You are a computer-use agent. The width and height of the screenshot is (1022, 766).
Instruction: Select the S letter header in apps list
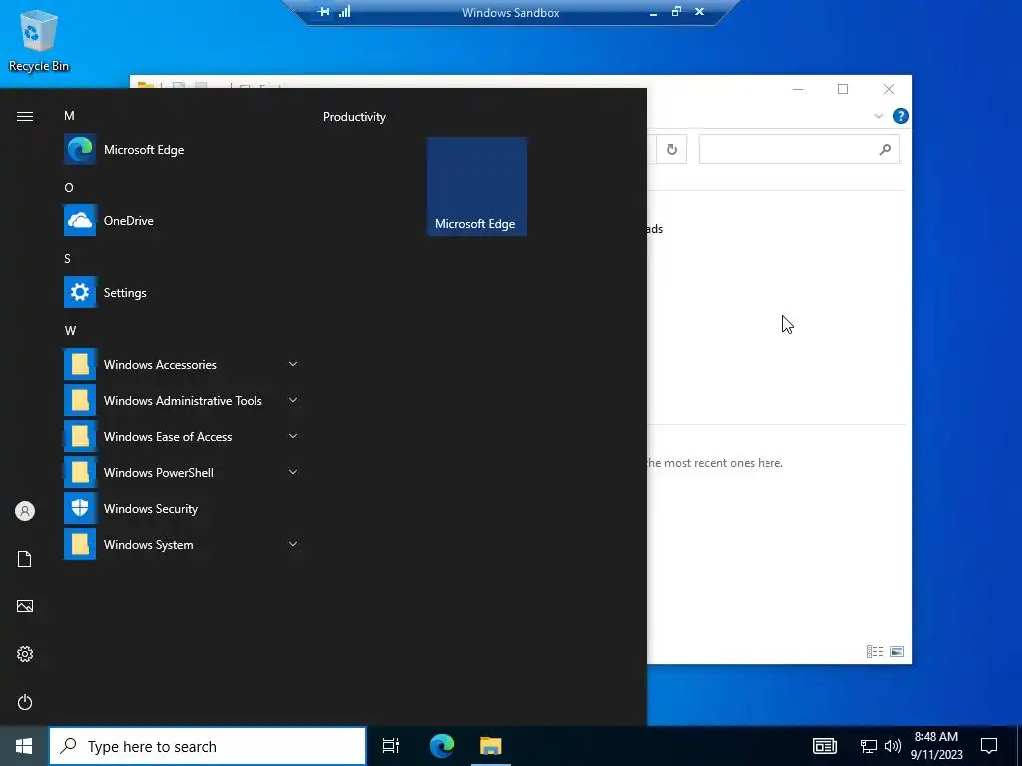[x=67, y=259]
